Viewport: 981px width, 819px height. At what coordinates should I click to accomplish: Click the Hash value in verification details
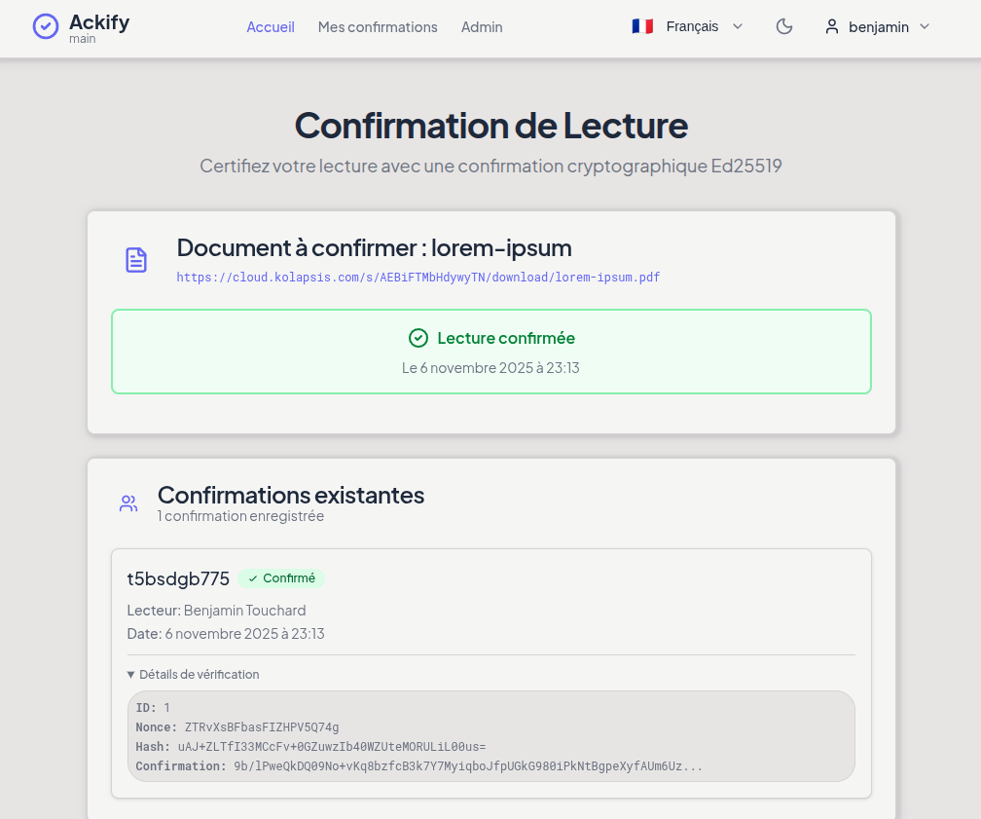(331, 747)
